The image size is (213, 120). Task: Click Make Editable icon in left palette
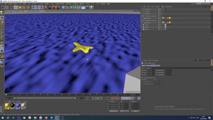pyautogui.click(x=2, y=13)
